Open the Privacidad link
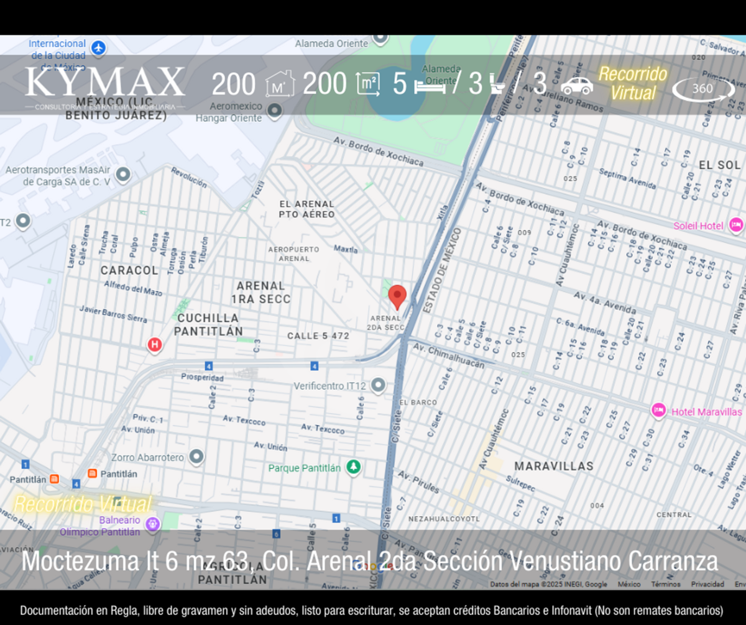This screenshot has width=746, height=625. [707, 584]
